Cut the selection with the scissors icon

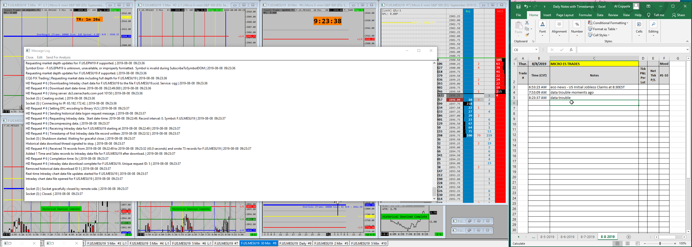pyautogui.click(x=527, y=23)
